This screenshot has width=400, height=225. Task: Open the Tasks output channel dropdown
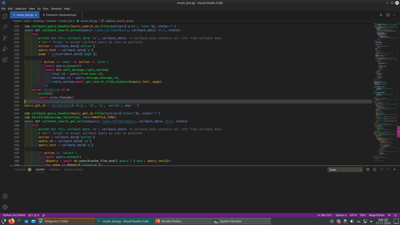pos(345,170)
